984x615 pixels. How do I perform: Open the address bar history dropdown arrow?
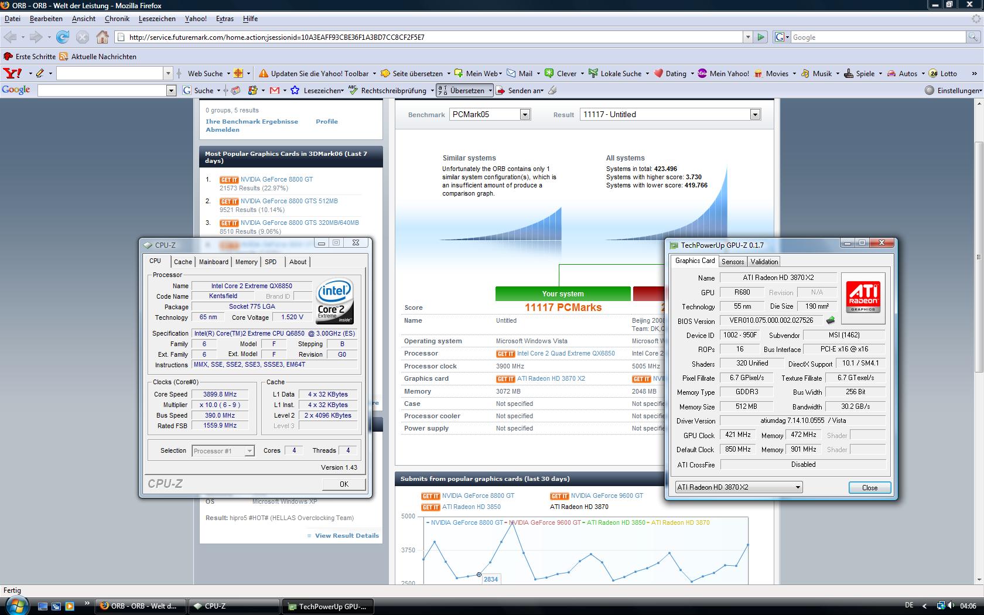747,37
